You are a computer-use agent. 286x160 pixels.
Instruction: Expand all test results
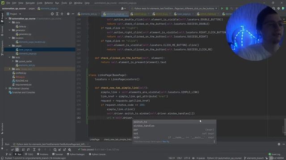pos(34,150)
